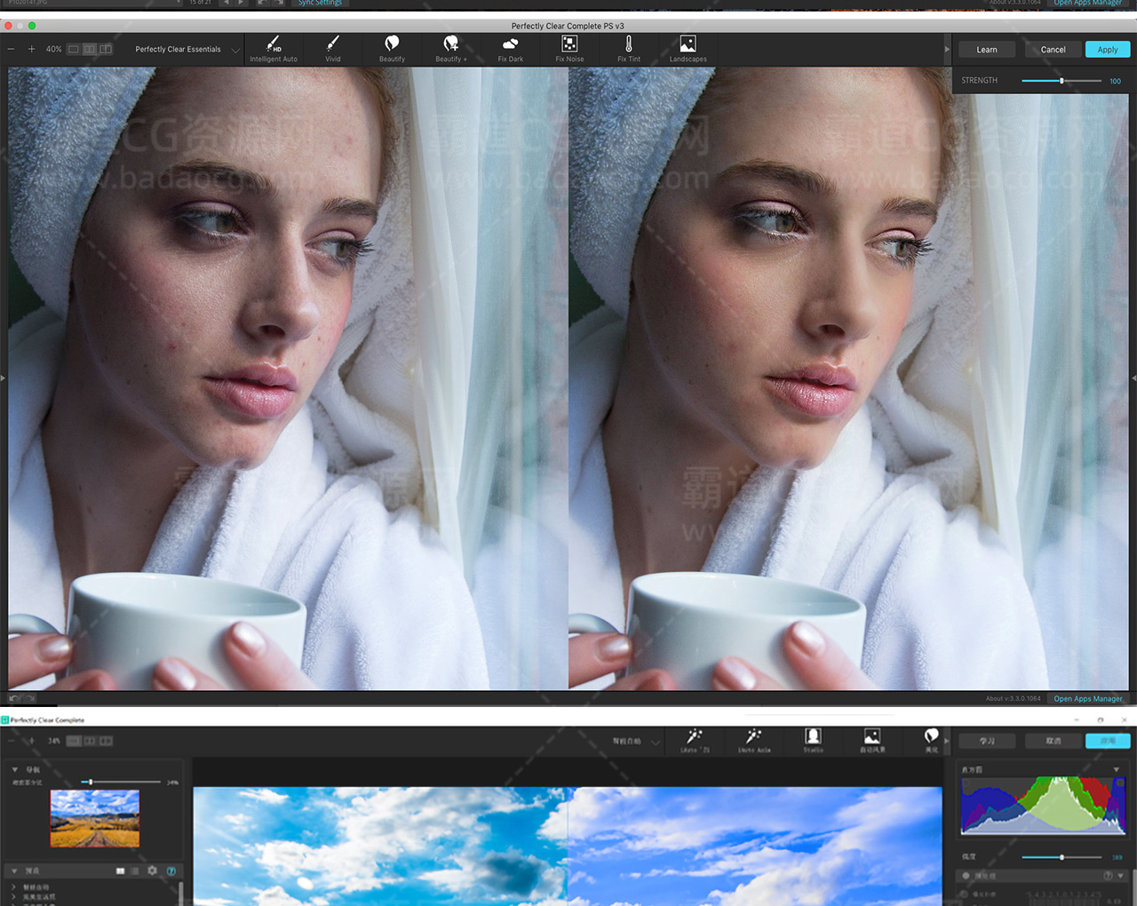Click the Strength slider handle
This screenshot has width=1137, height=906.
tap(1061, 81)
